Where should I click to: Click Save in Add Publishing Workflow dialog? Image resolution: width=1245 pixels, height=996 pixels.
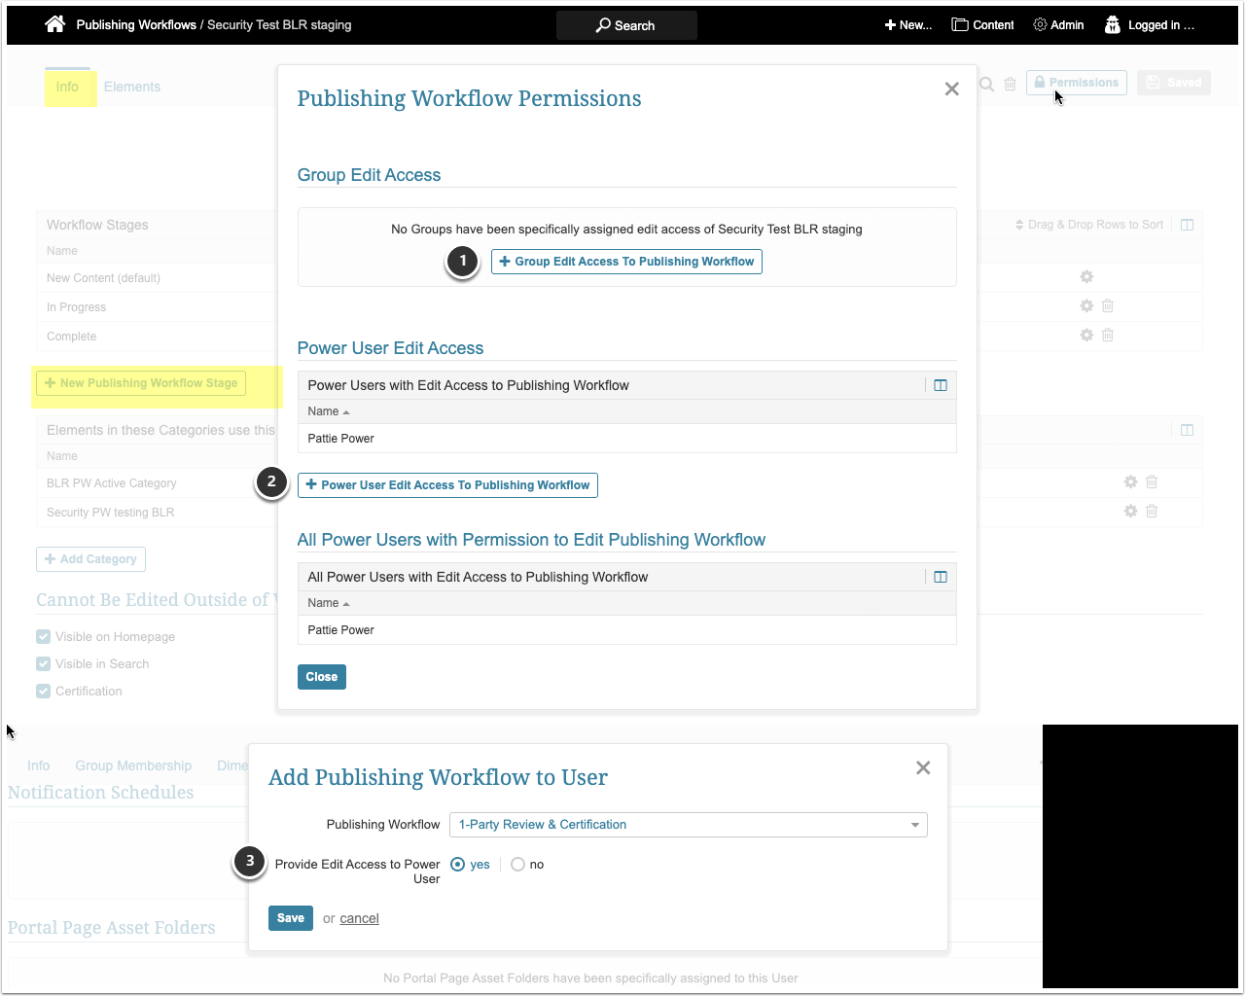[290, 918]
